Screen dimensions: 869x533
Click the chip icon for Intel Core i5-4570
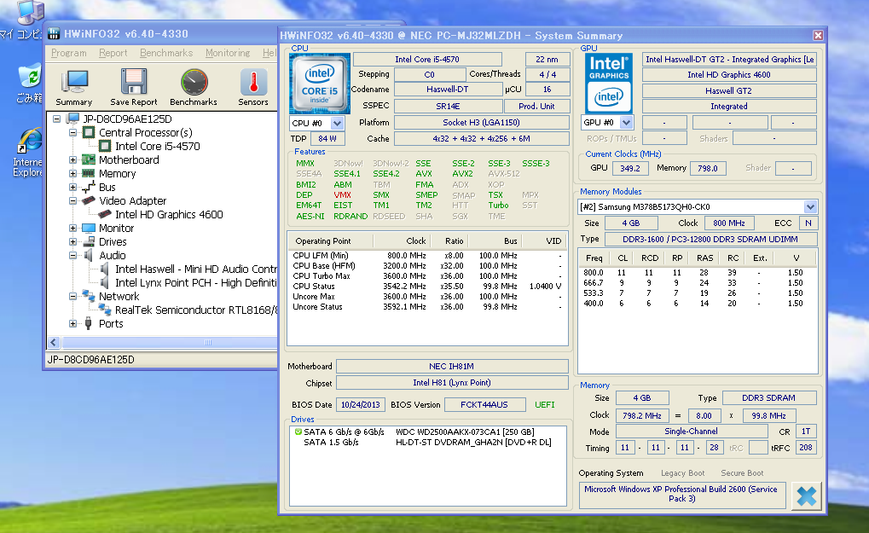point(105,147)
